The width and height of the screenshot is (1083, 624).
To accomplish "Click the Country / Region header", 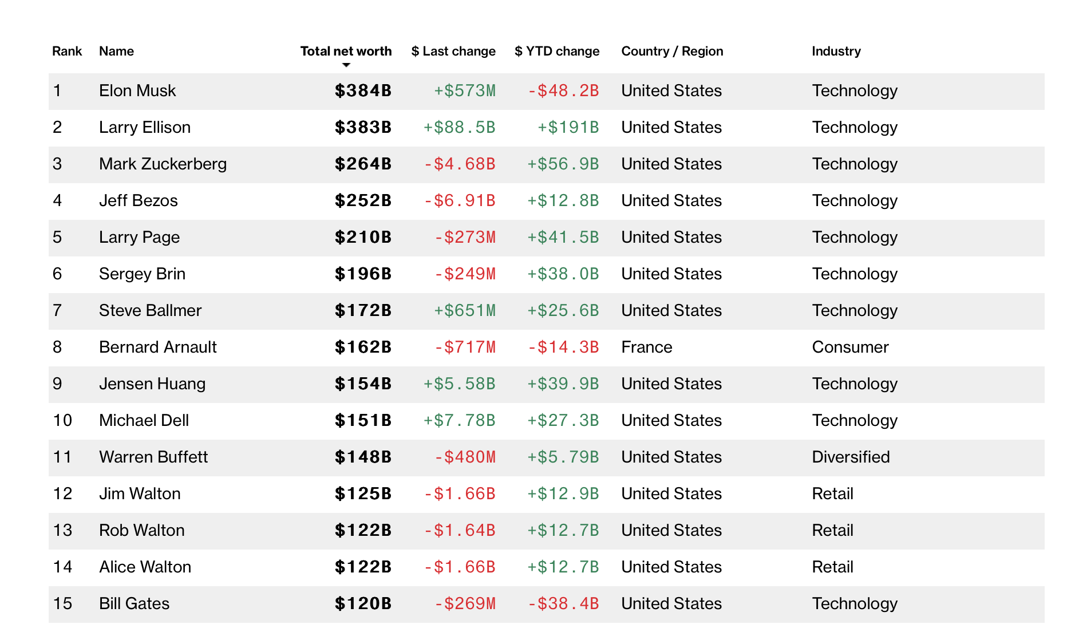I will click(672, 51).
